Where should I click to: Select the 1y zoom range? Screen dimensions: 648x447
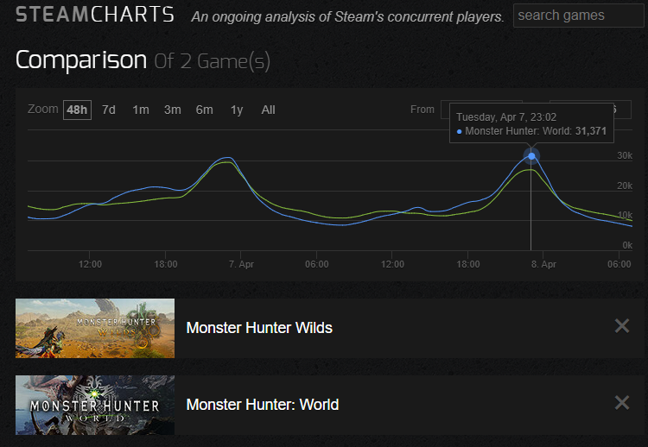coord(236,110)
